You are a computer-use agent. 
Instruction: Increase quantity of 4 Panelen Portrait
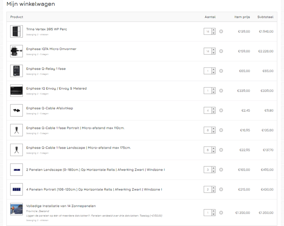pyautogui.click(x=214, y=188)
